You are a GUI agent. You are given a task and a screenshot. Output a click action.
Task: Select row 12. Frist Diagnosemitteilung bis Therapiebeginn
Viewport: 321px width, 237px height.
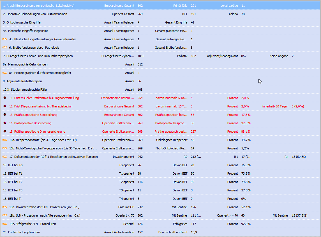(160, 106)
